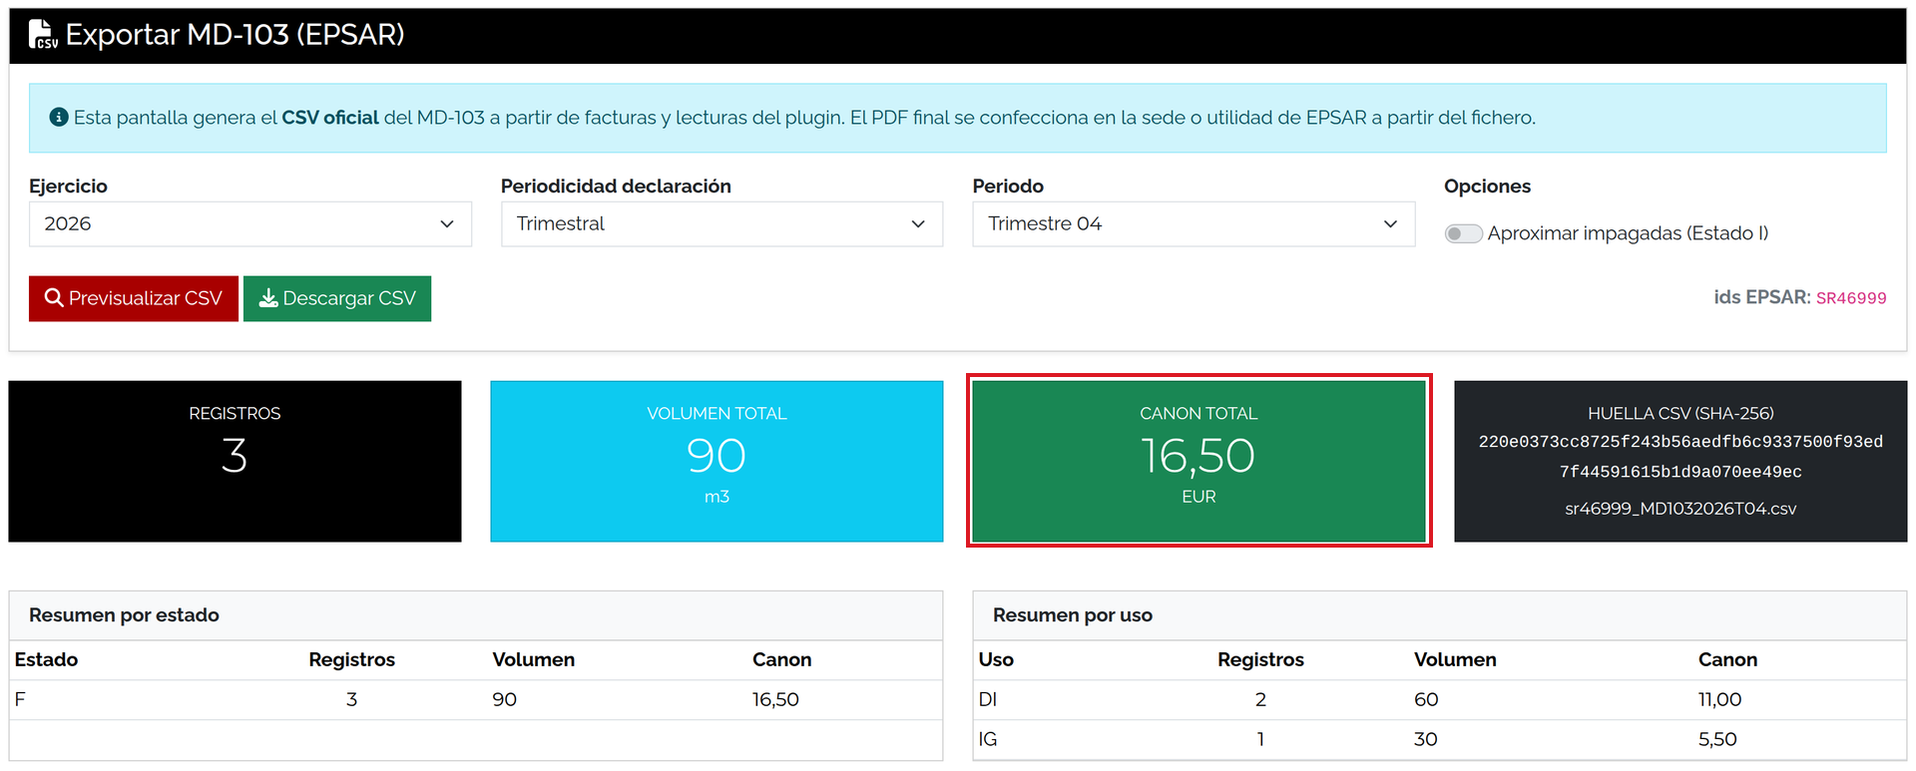The image size is (1916, 771).
Task: Click the Opciones label
Action: [x=1487, y=187]
